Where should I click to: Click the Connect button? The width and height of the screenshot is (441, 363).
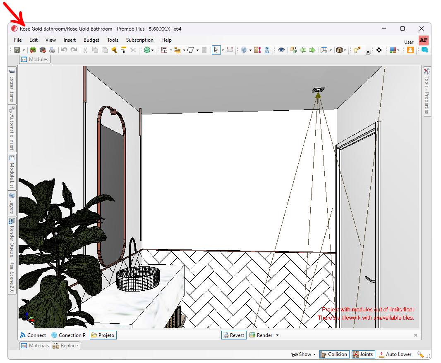point(33,335)
